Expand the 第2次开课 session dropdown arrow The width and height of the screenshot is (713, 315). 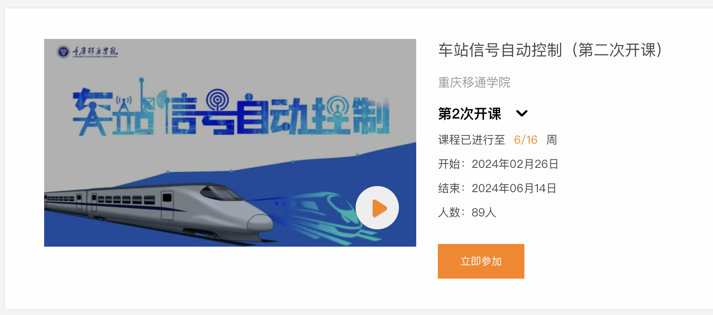[522, 114]
